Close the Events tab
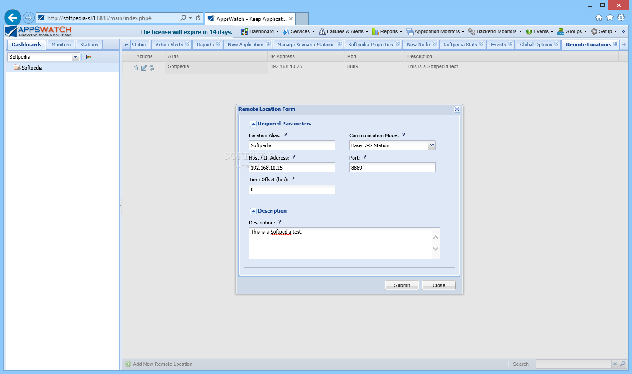The width and height of the screenshot is (632, 374). click(510, 44)
